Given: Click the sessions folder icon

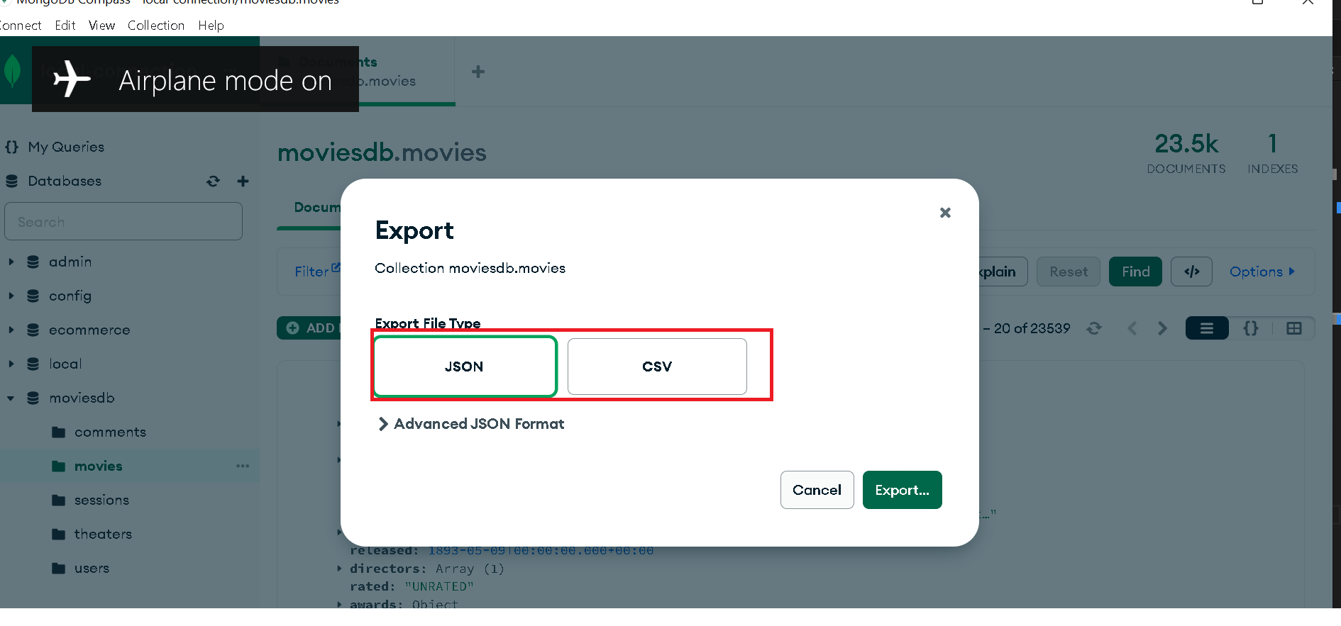Looking at the screenshot, I should pyautogui.click(x=59, y=500).
